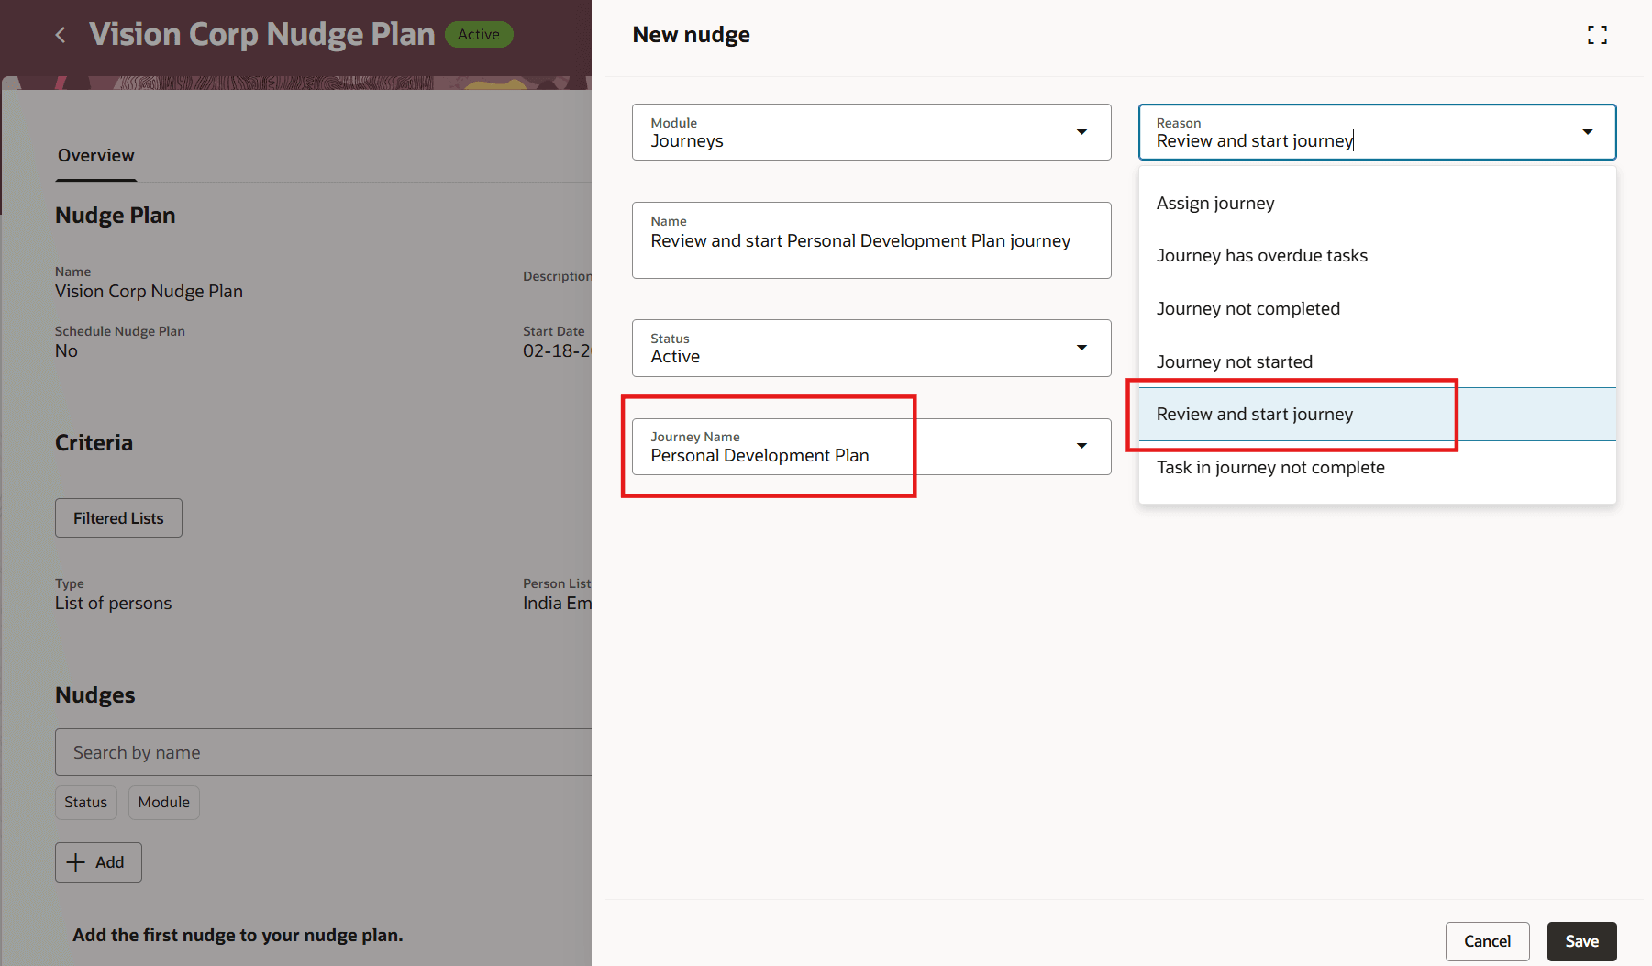
Task: Click the Save button
Action: click(x=1581, y=941)
